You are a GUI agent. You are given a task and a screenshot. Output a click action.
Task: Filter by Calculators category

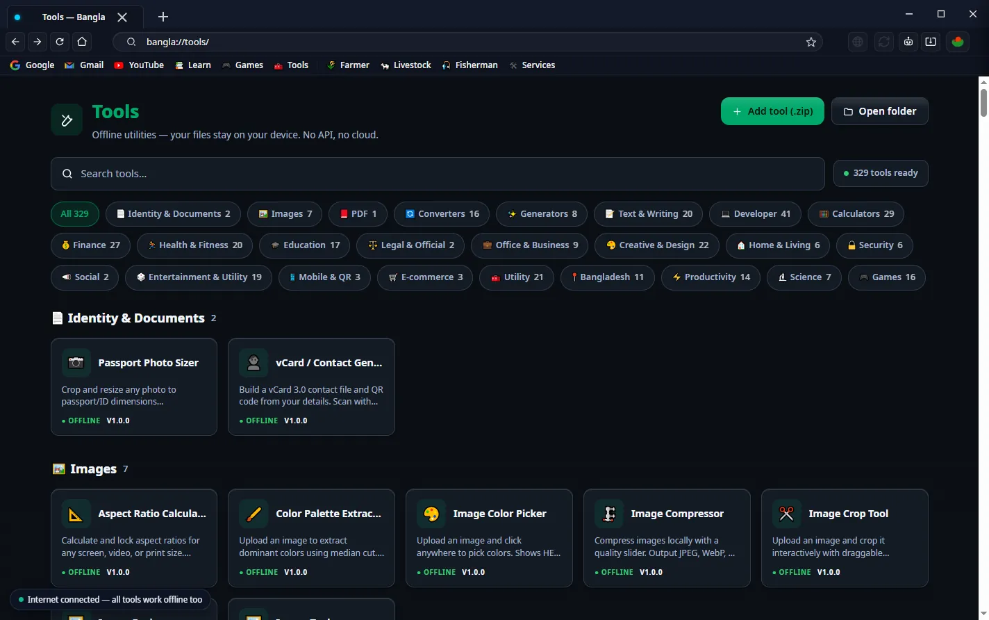(x=856, y=214)
